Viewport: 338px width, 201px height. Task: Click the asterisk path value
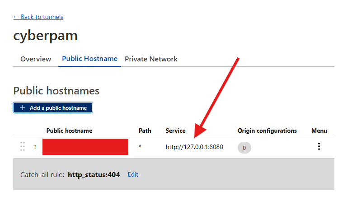pyautogui.click(x=140, y=147)
